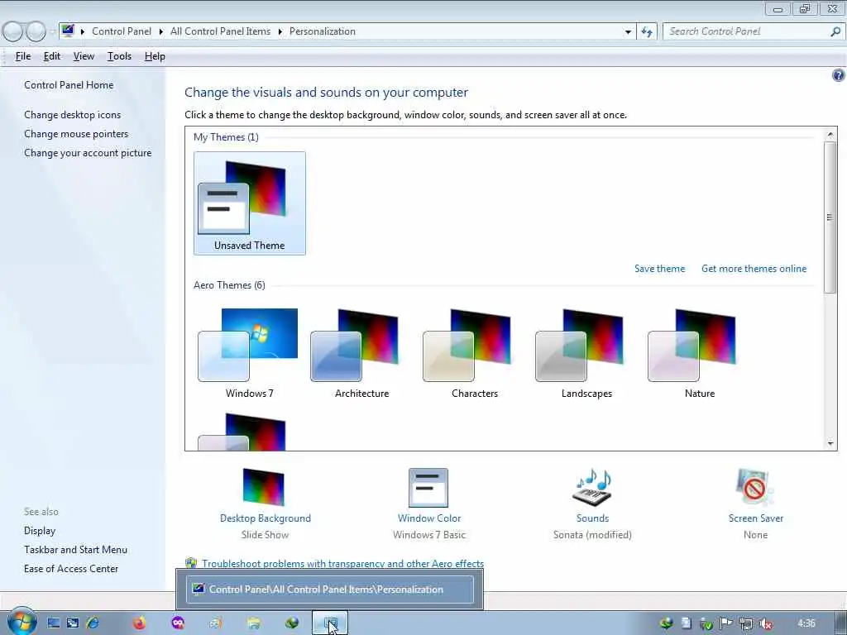Apply the Architecture theme
Image resolution: width=847 pixels, height=635 pixels.
tap(361, 353)
